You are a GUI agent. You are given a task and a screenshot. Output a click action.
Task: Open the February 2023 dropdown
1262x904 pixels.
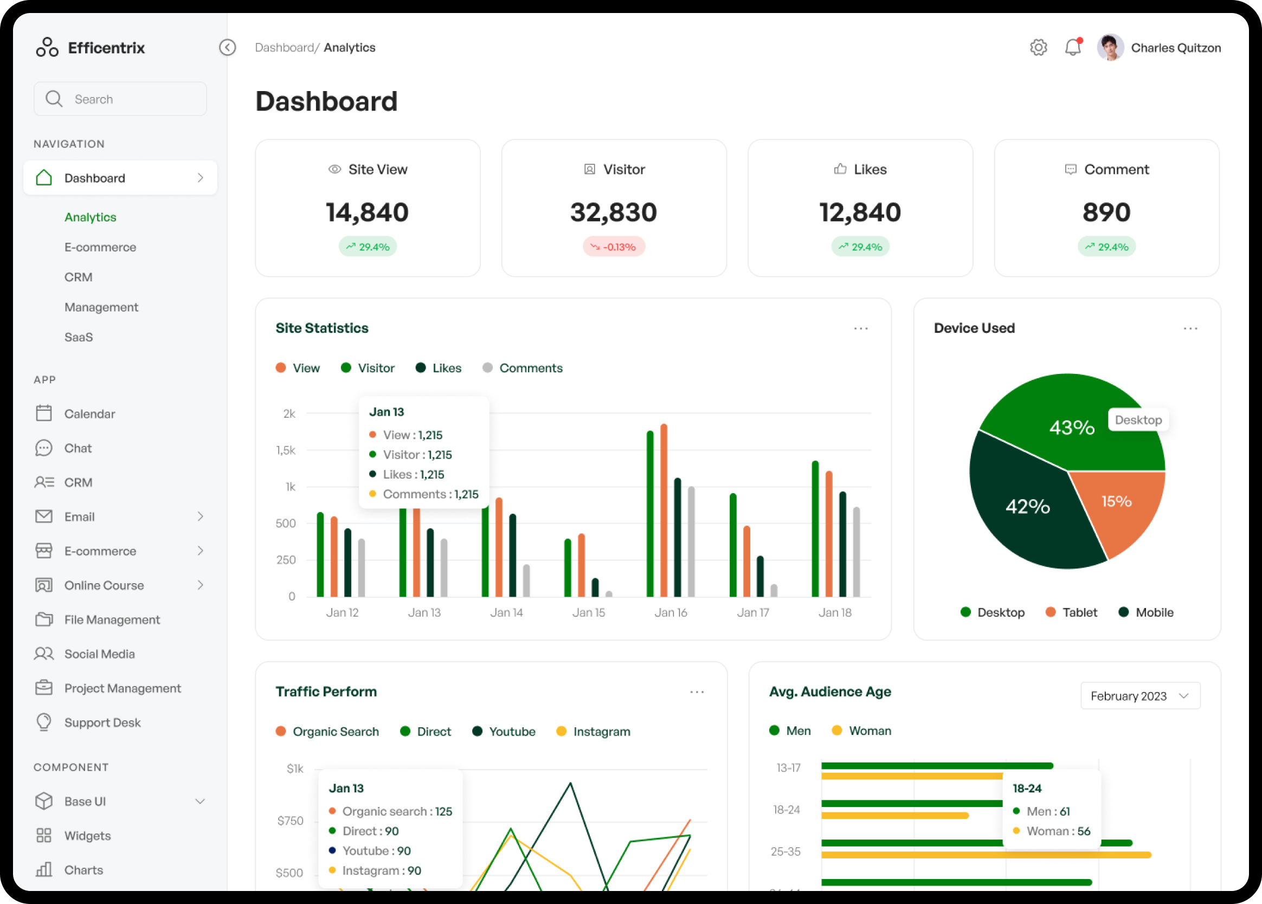tap(1140, 696)
